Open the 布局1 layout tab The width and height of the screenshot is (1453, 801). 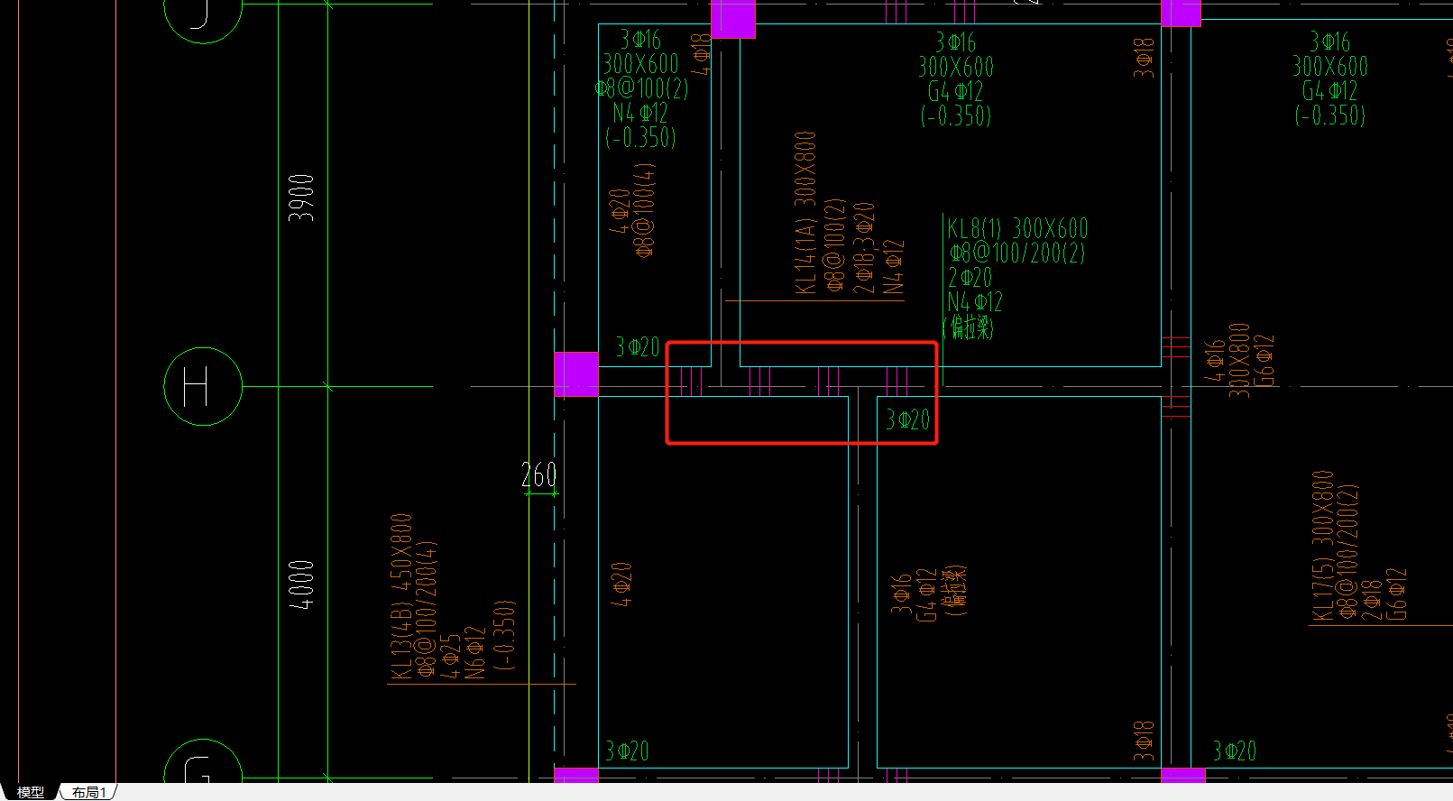point(89,792)
